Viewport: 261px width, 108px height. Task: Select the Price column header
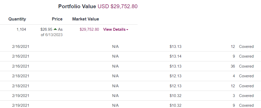point(57,19)
